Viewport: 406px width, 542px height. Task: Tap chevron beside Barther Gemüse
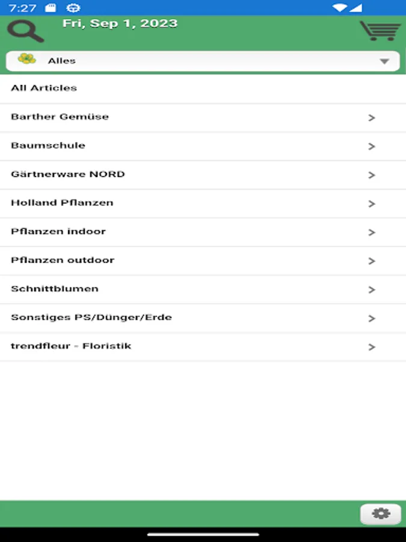pyautogui.click(x=372, y=117)
